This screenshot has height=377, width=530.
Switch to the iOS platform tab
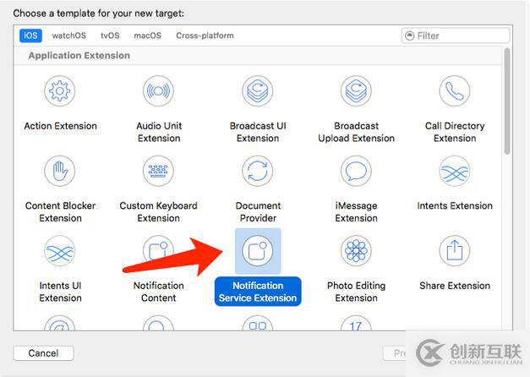pyautogui.click(x=30, y=36)
